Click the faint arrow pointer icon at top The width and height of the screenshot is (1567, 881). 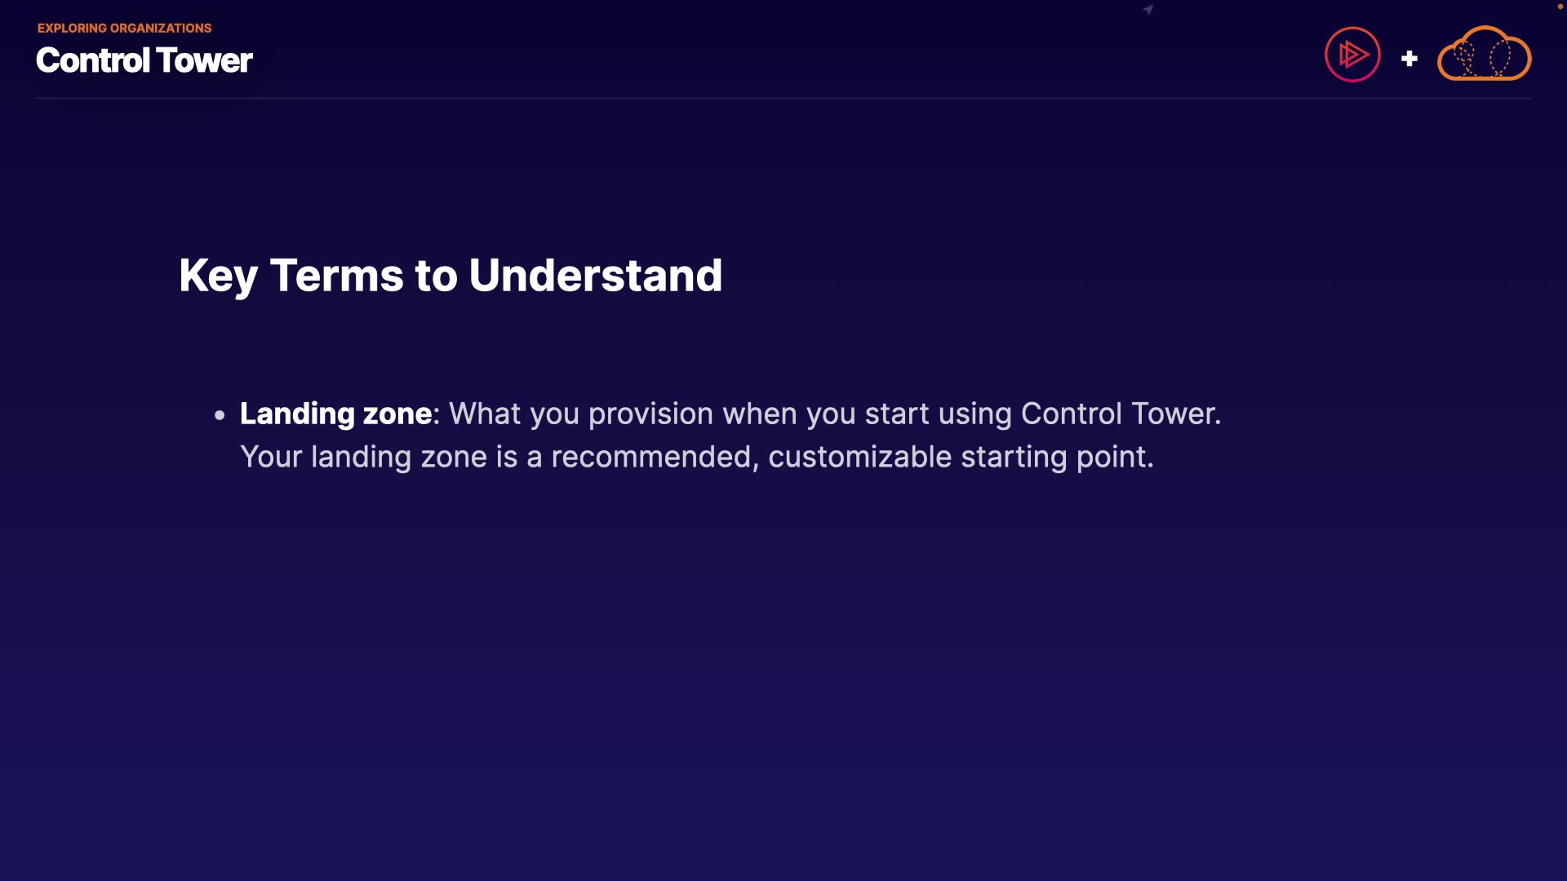[x=1148, y=10]
